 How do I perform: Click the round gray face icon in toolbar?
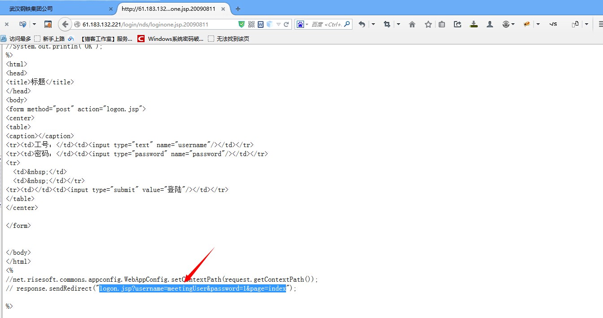pos(506,24)
